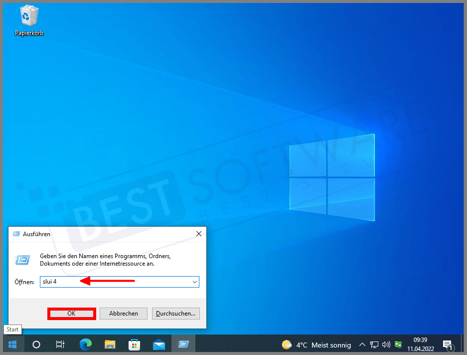Open the Öffnen history dropdown

(194, 282)
